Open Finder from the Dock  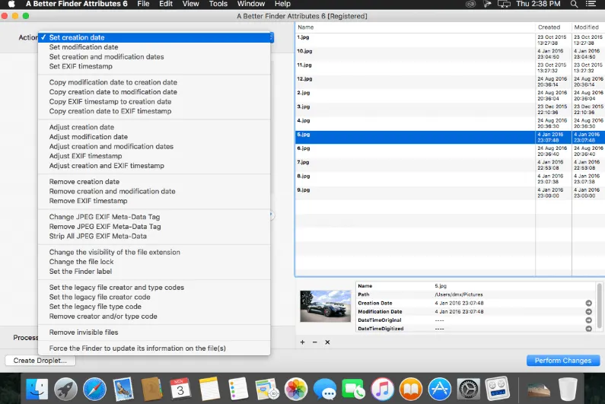pos(37,389)
